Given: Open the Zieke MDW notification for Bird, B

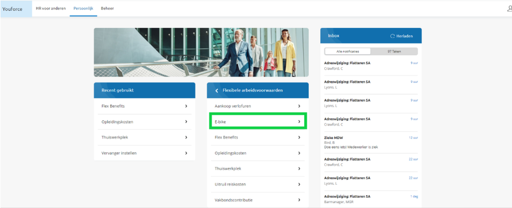Looking at the screenshot, I should tap(371, 142).
